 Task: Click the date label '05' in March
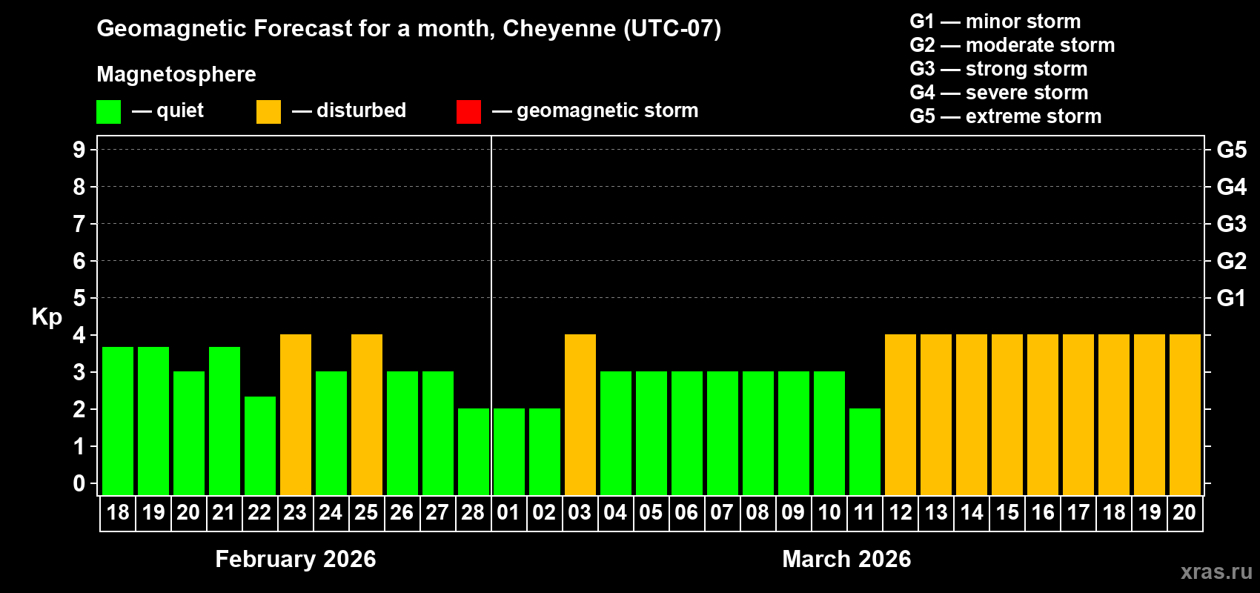(651, 512)
